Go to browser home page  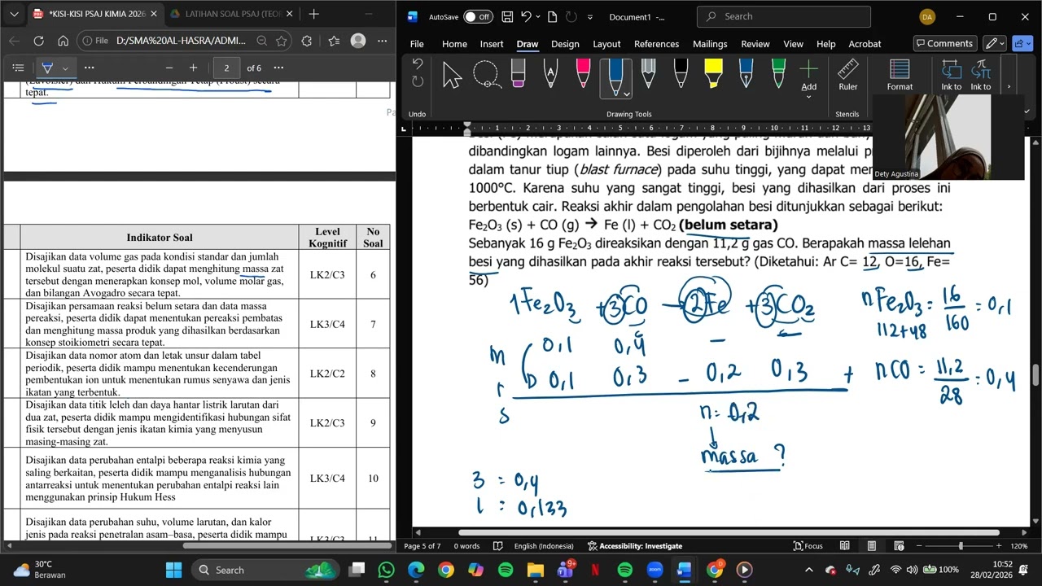[x=63, y=41]
